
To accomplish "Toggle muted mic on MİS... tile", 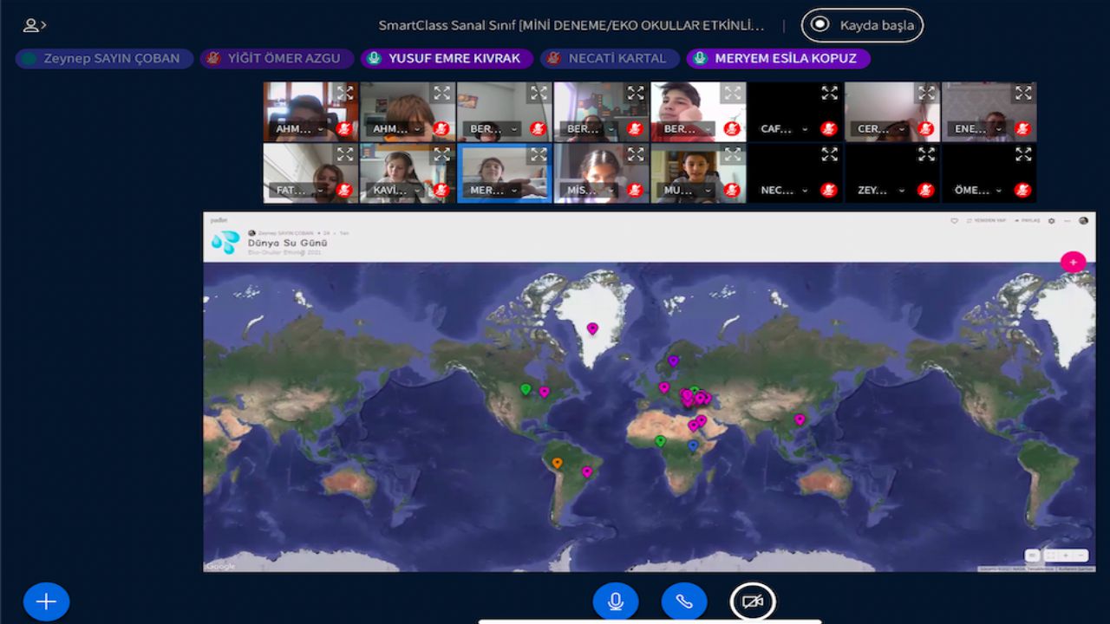I will (635, 190).
